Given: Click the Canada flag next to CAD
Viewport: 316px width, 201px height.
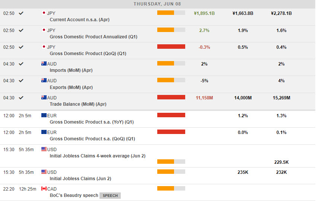Looking at the screenshot, I should tap(44, 189).
